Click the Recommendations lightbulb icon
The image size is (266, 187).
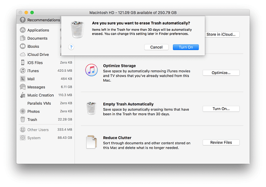pyautogui.click(x=23, y=20)
